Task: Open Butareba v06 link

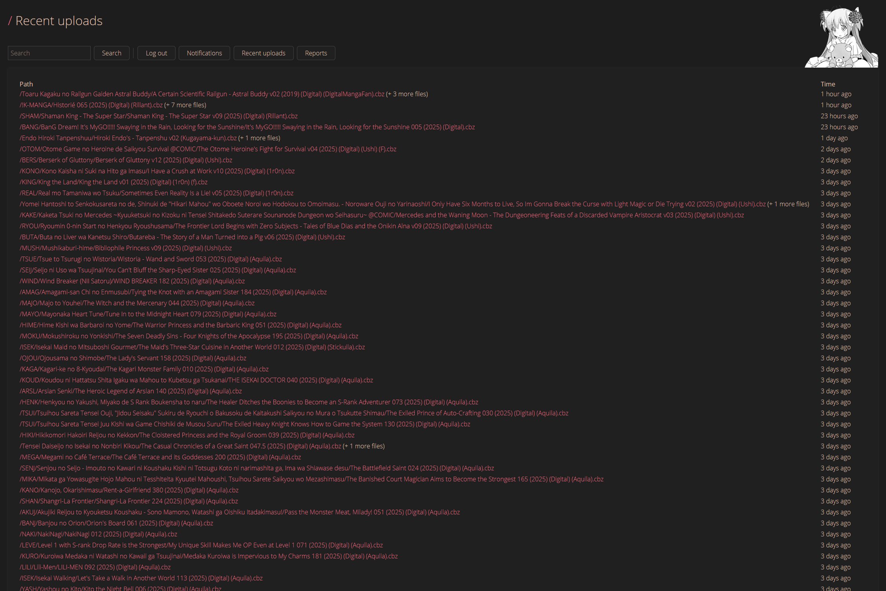Action: 182,237
